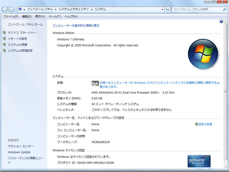The width and height of the screenshot is (229, 172).
Task: Click the Windows エクスペリエンス インデックス update link
Action: pyautogui.click(x=160, y=85)
